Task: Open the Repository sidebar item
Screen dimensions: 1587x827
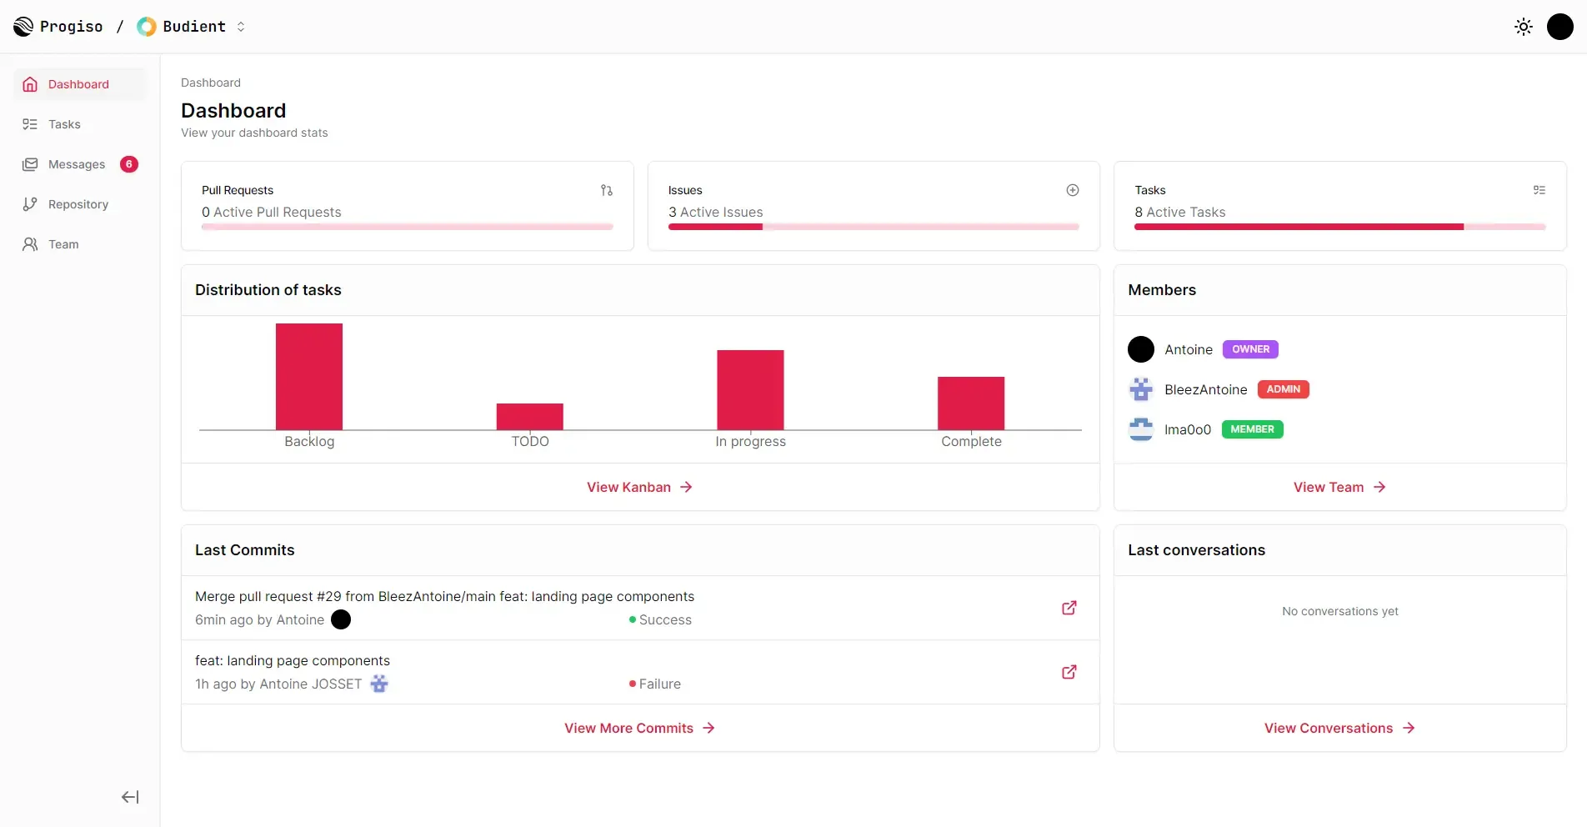Action: coord(78,204)
